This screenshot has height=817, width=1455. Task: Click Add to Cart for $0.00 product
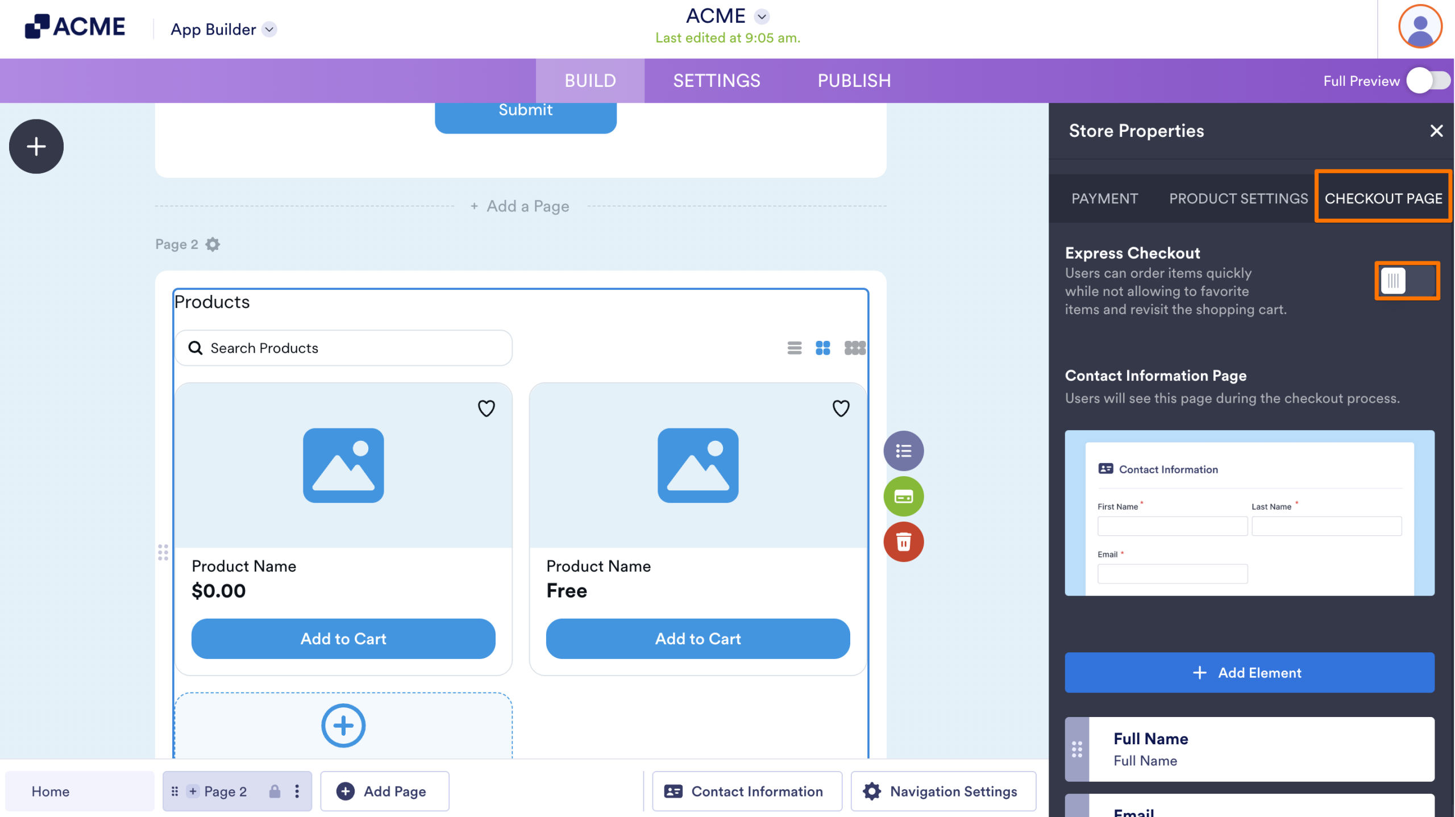(343, 639)
